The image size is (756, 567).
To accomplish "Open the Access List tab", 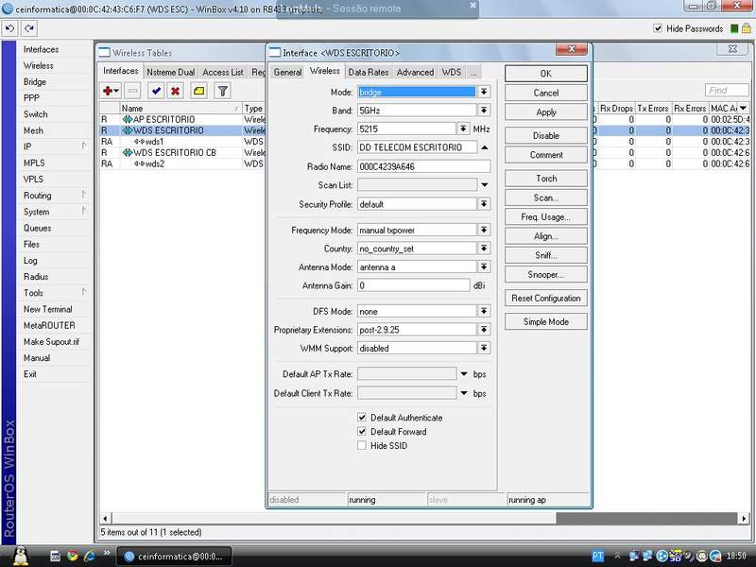I will coord(223,72).
